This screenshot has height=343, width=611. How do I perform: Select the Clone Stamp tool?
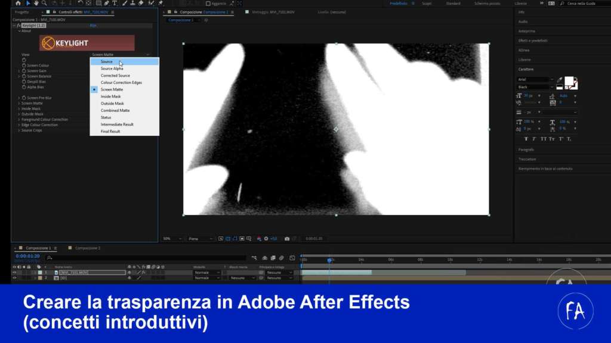pos(132,3)
